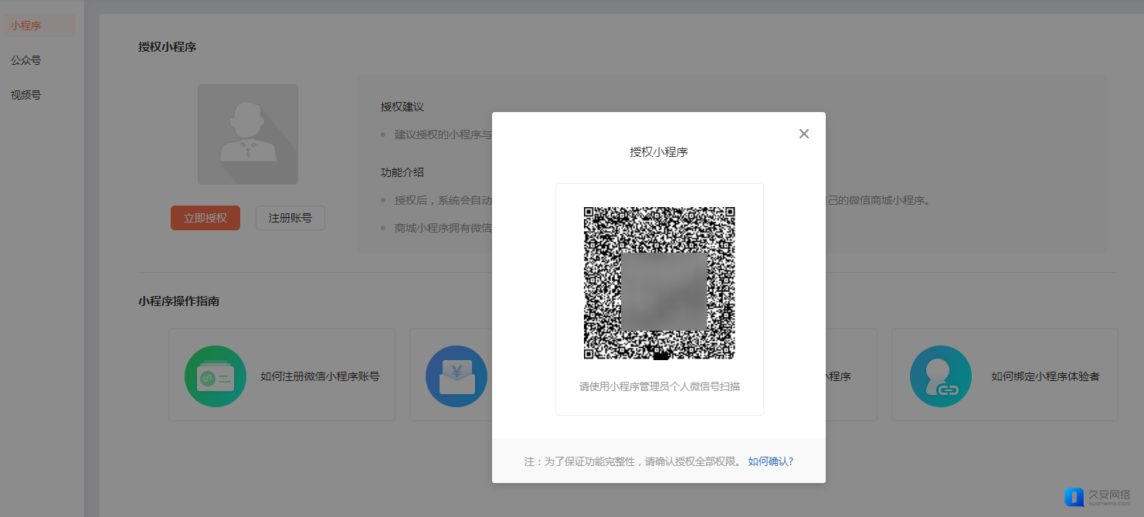Screen dimensions: 1144x517
Task: Open the 如何确认? link
Action: tap(771, 461)
